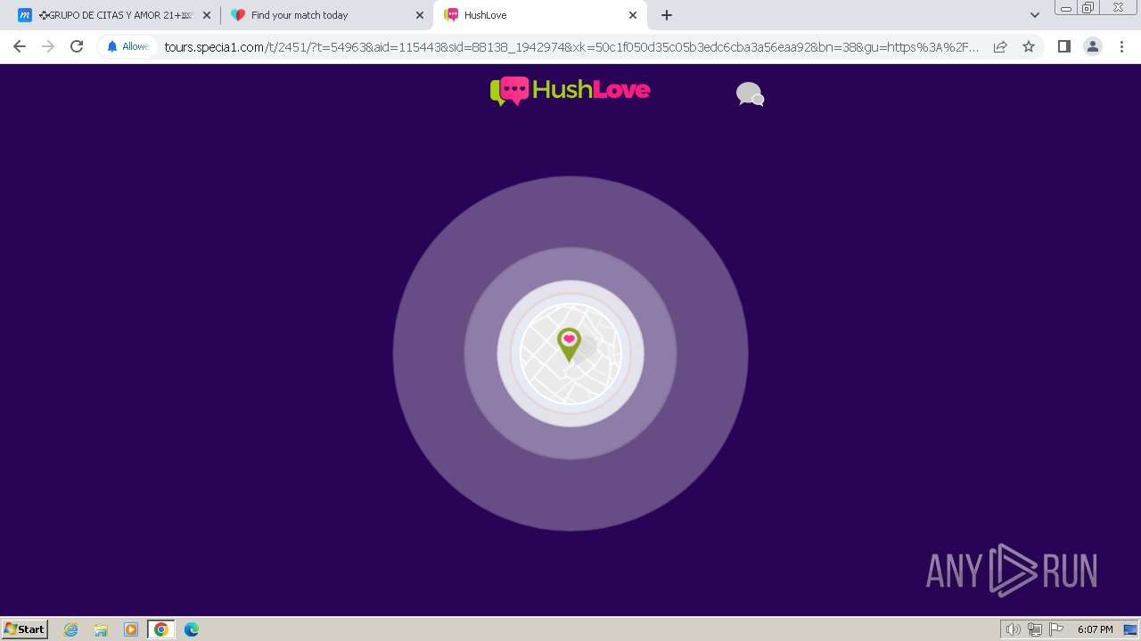The width and height of the screenshot is (1141, 641).
Task: Go forward to next page
Action: [x=48, y=46]
